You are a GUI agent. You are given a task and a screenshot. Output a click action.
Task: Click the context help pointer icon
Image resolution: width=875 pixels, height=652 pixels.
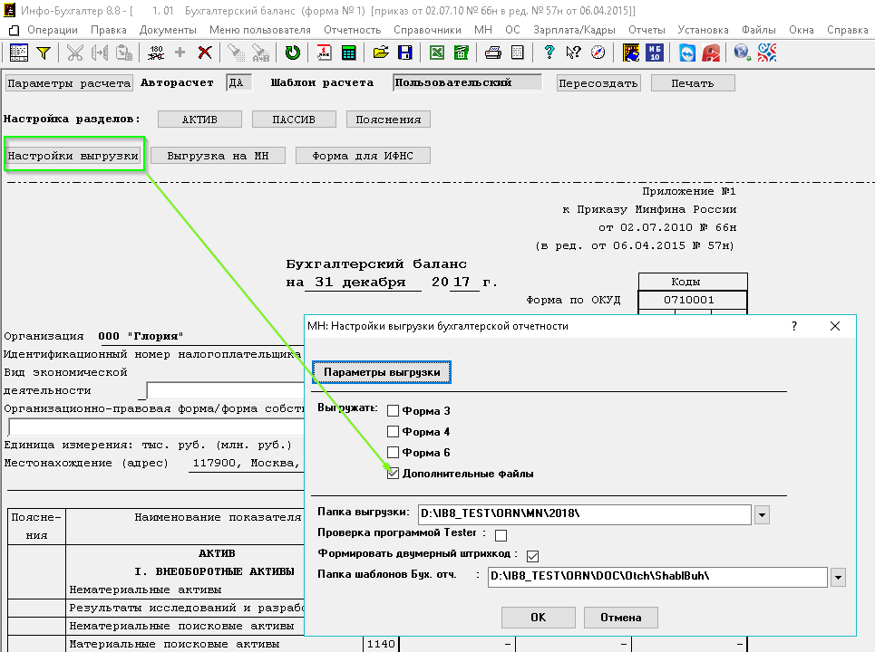(x=574, y=53)
